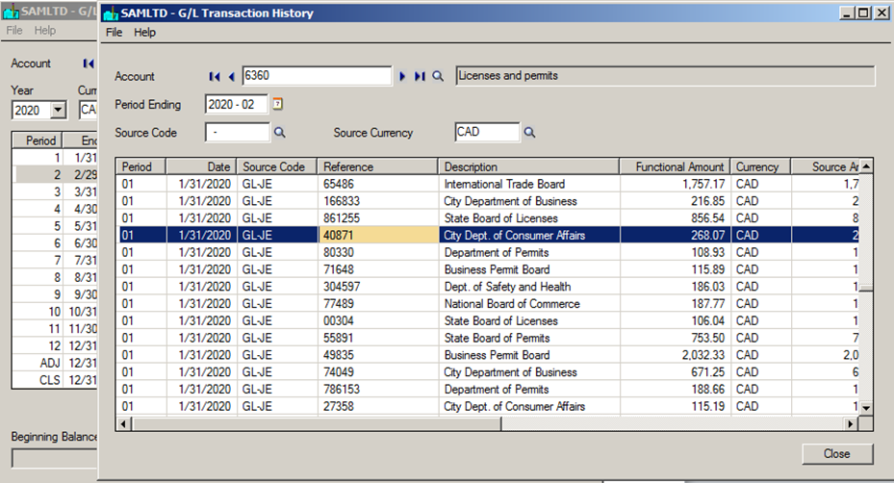Click Period column header in background window

(38, 140)
